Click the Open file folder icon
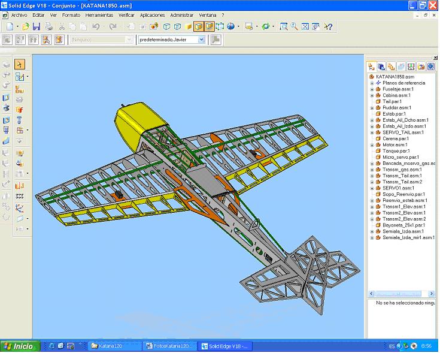 [26, 27]
